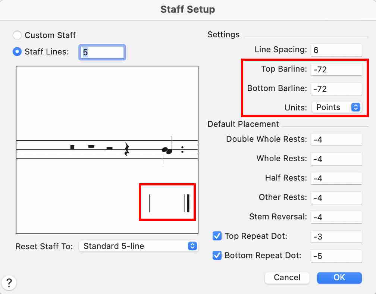Screen dimensions: 376x294
Task: Click the quarter rest symbol in preview
Action: 127,149
